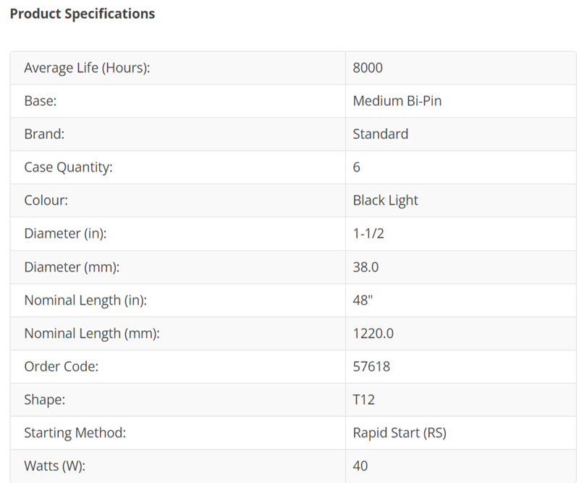The height and width of the screenshot is (483, 579).
Task: Click the Case Quantity label
Action: 68,167
